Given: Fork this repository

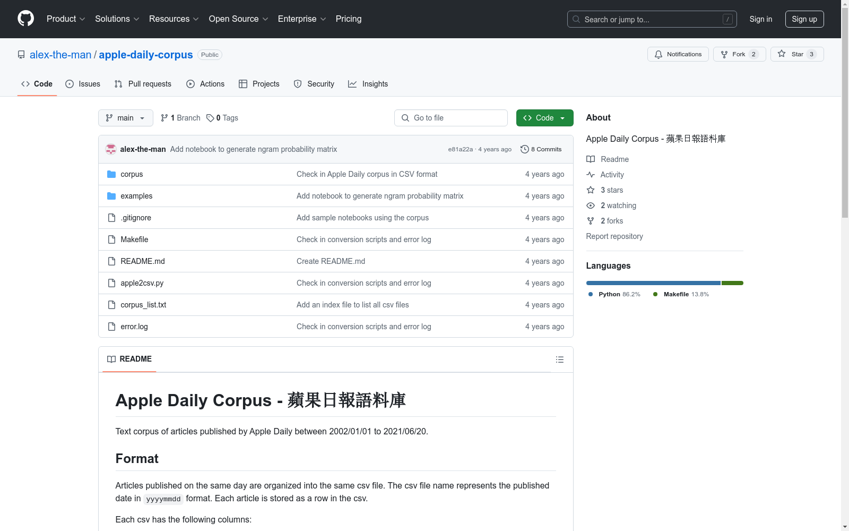Looking at the screenshot, I should pyautogui.click(x=739, y=54).
